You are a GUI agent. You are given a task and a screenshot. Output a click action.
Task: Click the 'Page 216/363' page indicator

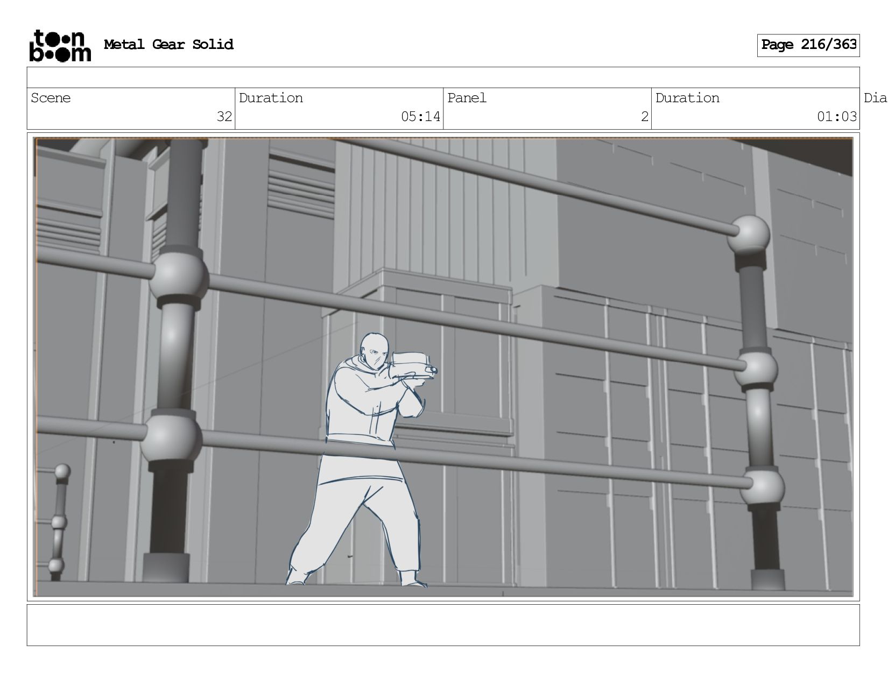(x=808, y=45)
